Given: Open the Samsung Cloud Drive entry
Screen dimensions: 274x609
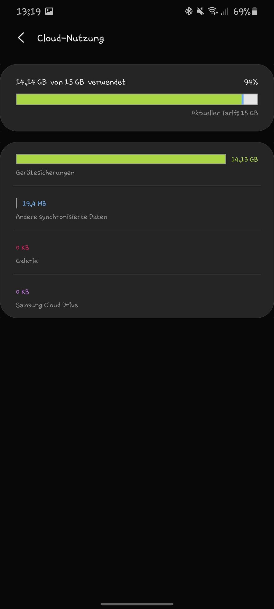Looking at the screenshot, I should point(137,296).
